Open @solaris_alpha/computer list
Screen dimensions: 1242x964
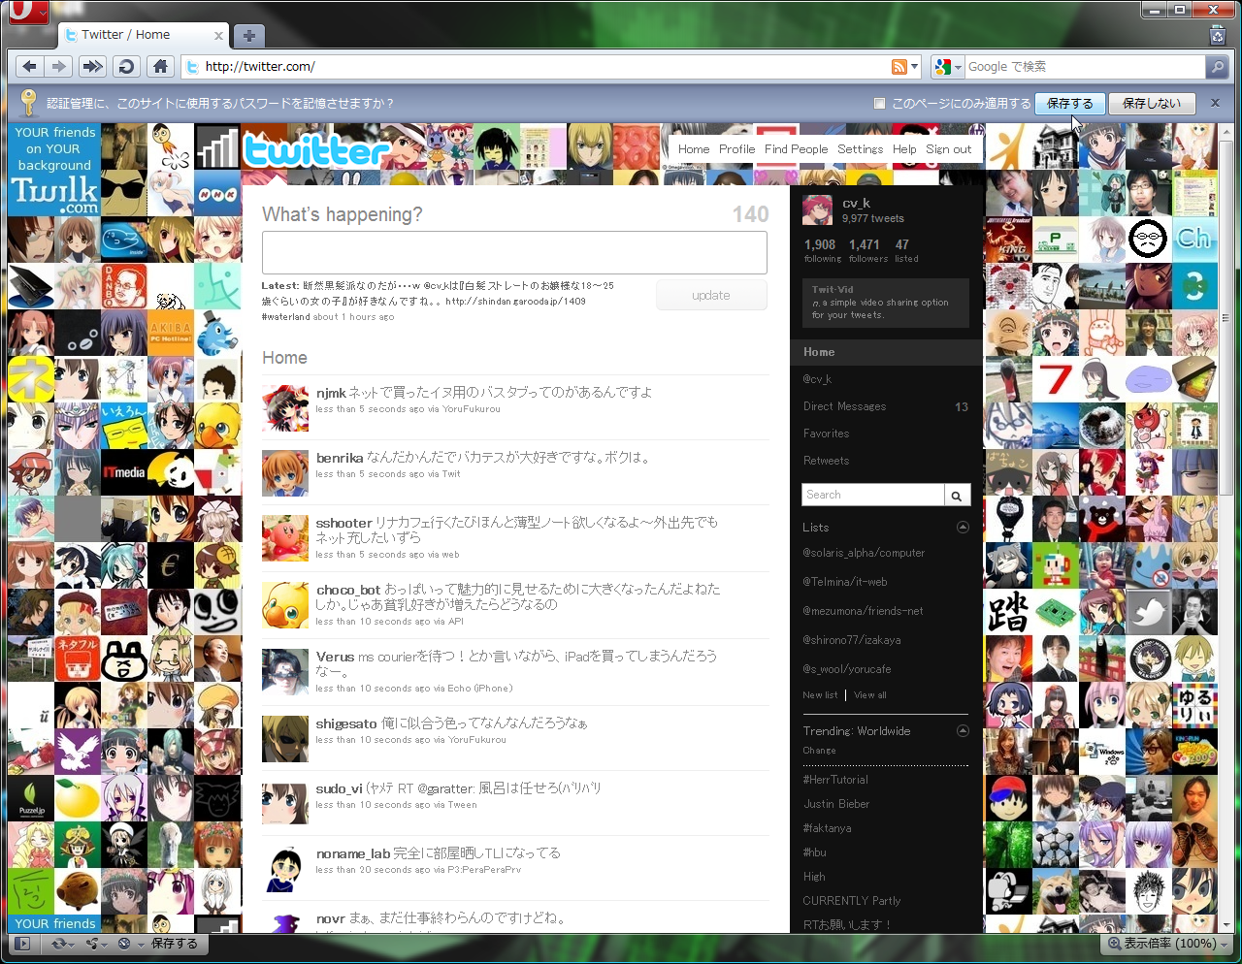point(864,553)
